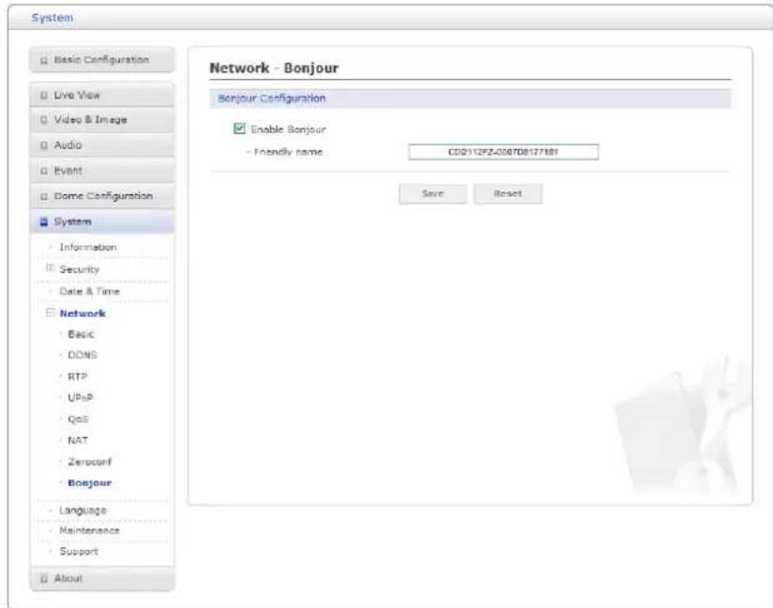
Task: Click the Friendly name input field
Action: (x=504, y=152)
